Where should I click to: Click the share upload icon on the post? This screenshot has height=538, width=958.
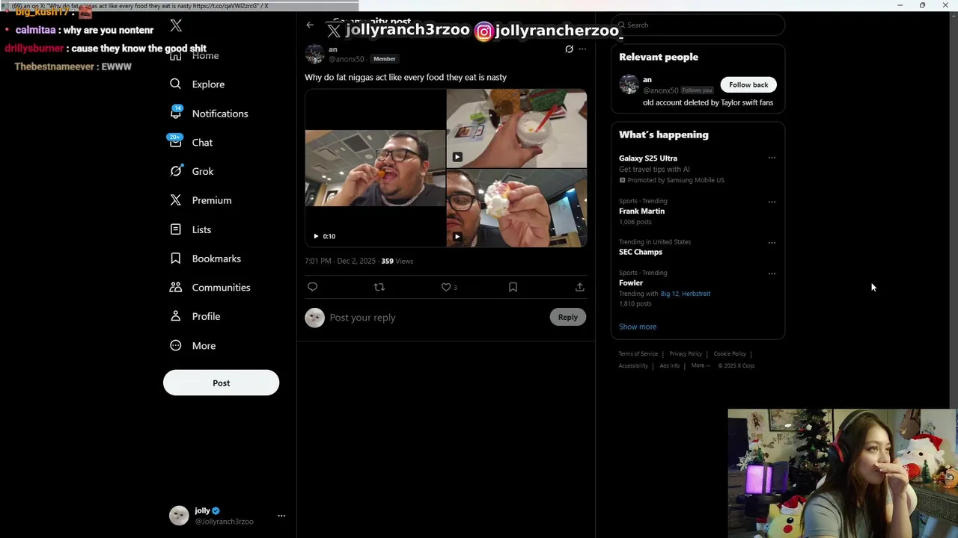click(x=579, y=287)
